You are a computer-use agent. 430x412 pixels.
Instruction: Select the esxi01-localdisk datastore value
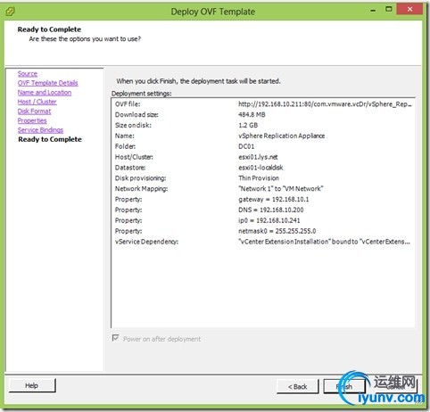point(260,168)
